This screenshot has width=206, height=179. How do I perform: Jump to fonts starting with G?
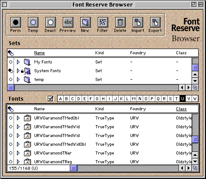click(97, 99)
